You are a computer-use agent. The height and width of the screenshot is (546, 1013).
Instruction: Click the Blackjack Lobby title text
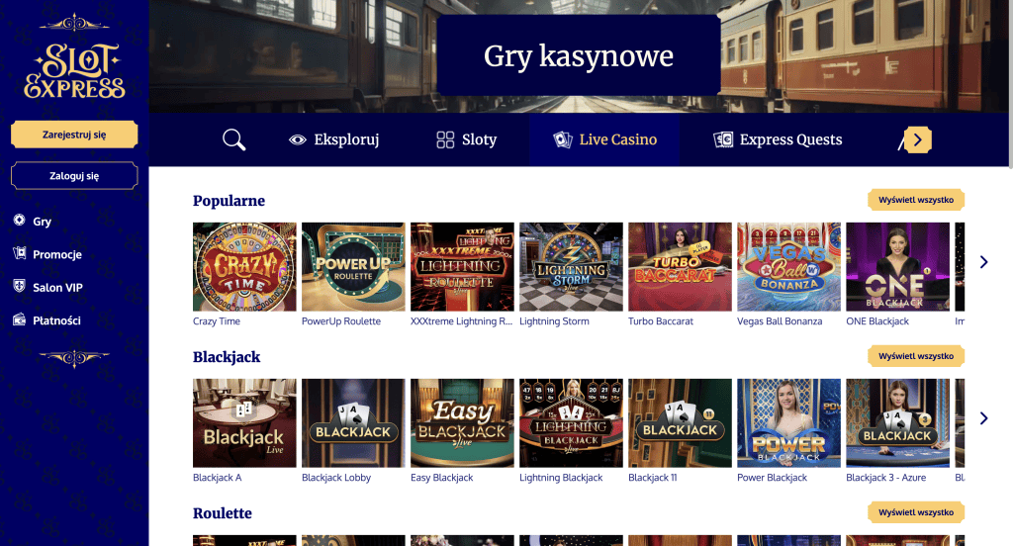pyautogui.click(x=336, y=478)
